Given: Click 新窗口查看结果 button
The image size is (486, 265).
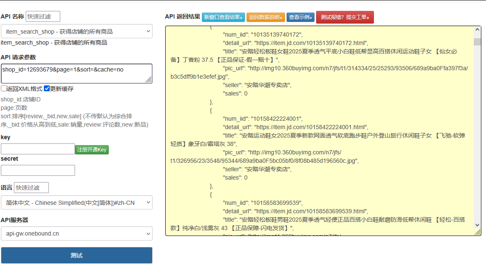Looking at the screenshot, I should 223,17.
